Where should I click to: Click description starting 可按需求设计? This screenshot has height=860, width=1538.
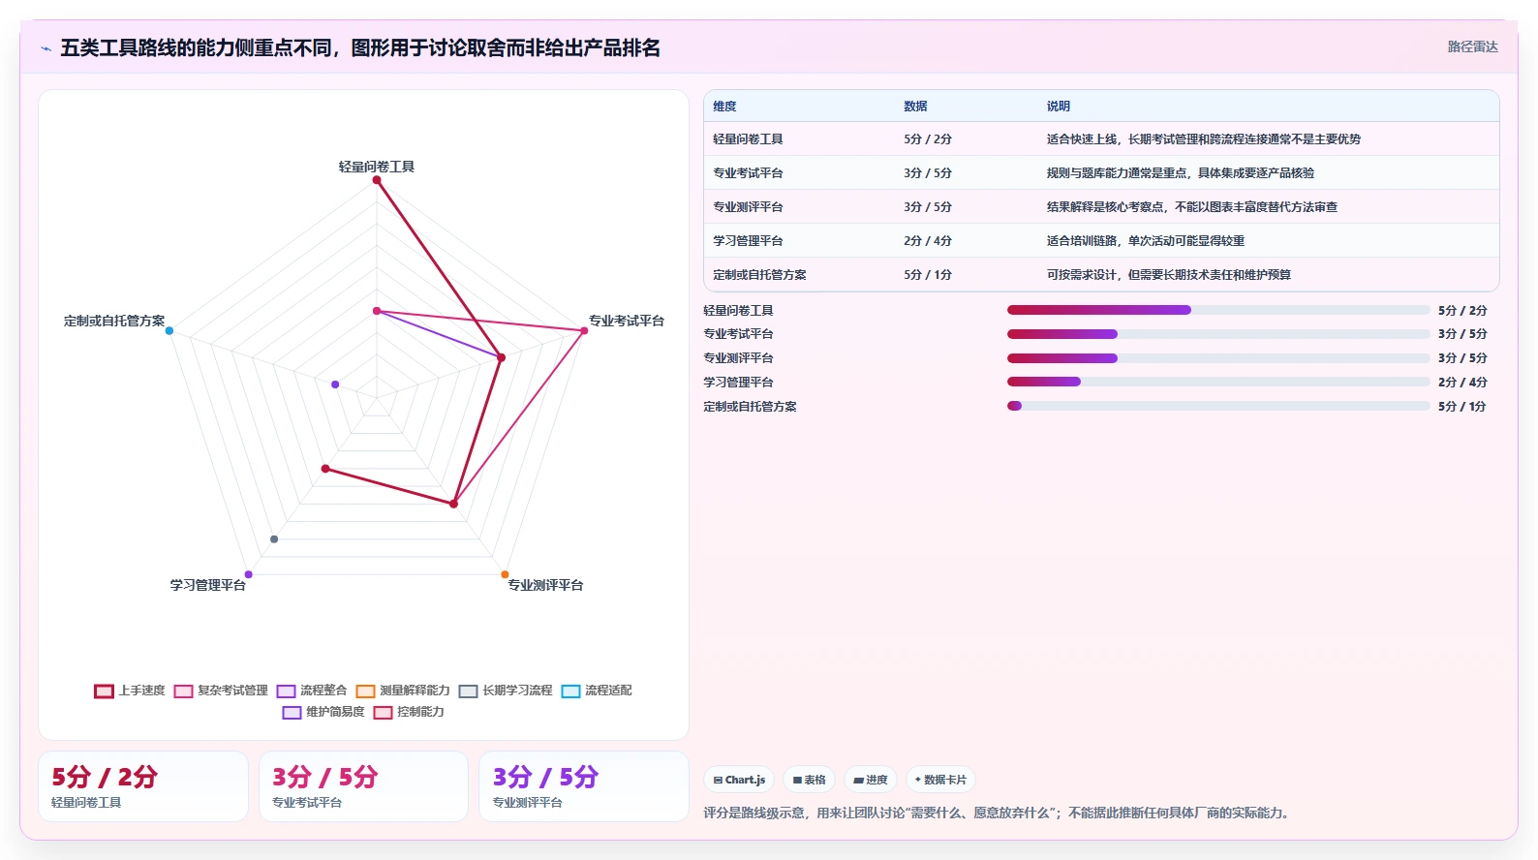click(x=1168, y=275)
